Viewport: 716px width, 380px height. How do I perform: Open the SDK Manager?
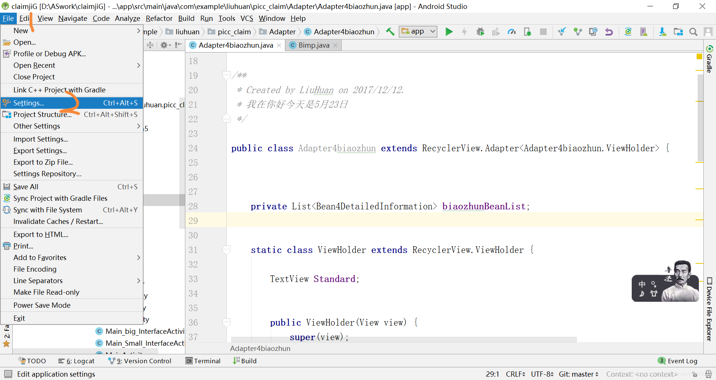(x=663, y=32)
